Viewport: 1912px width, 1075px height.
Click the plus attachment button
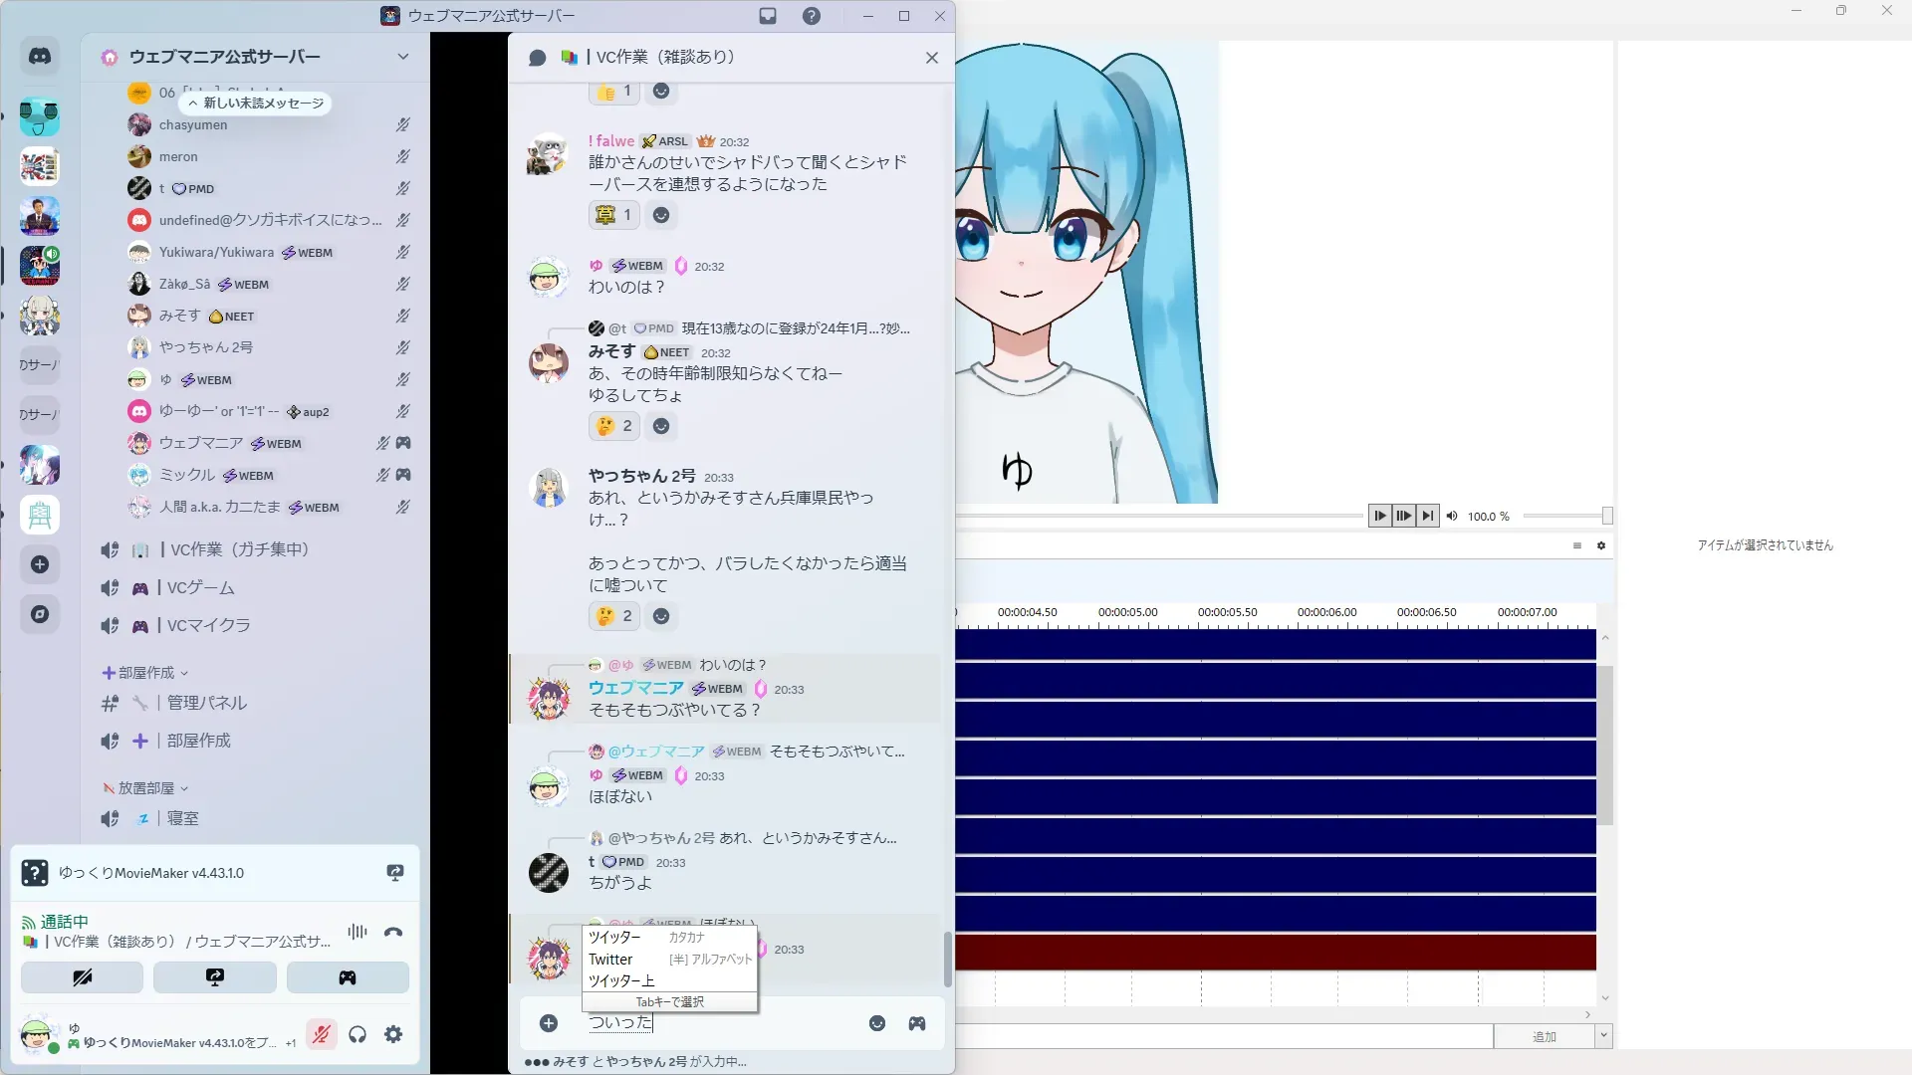[549, 1023]
